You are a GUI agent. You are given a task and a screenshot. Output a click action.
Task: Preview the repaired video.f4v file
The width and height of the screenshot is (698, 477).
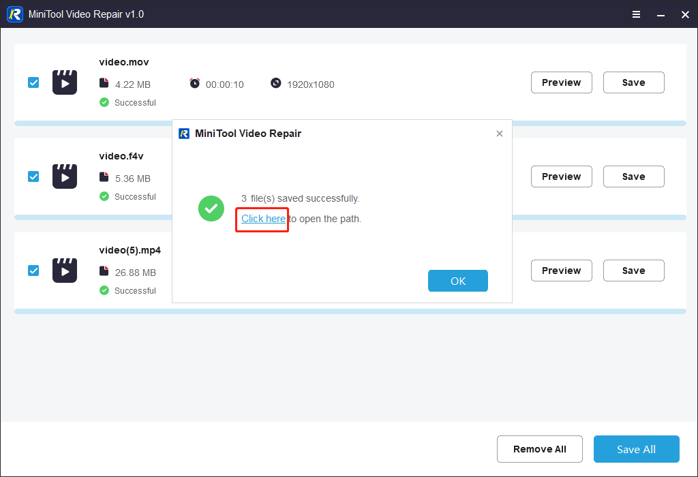click(562, 176)
